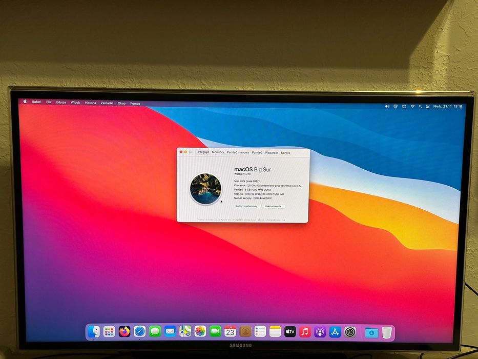478x359 pixels.
Task: Click the Big Sur round logo image
Action: coord(205,189)
